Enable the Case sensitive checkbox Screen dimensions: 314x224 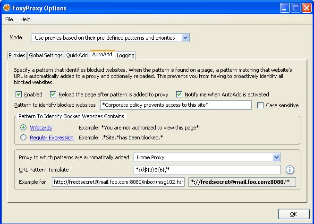(x=260, y=105)
